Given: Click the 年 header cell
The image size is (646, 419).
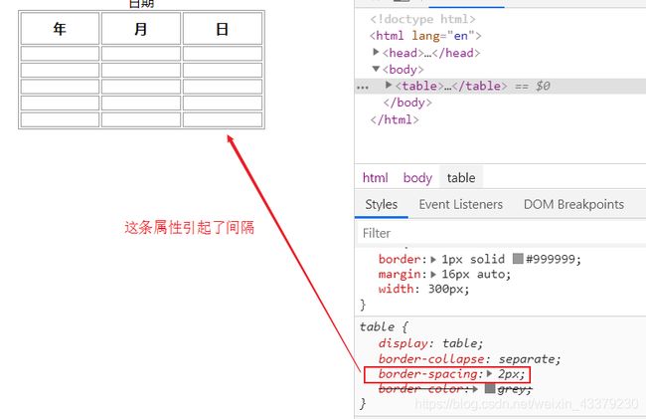Looking at the screenshot, I should click(x=60, y=29).
